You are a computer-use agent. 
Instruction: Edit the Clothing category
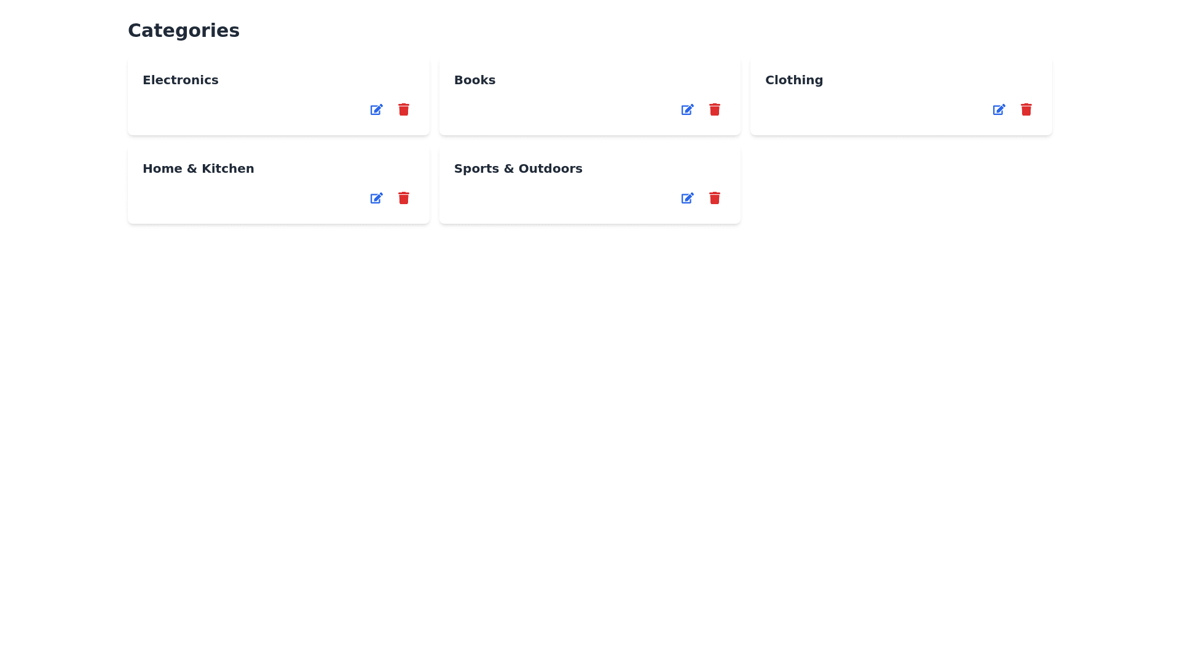[x=999, y=109]
